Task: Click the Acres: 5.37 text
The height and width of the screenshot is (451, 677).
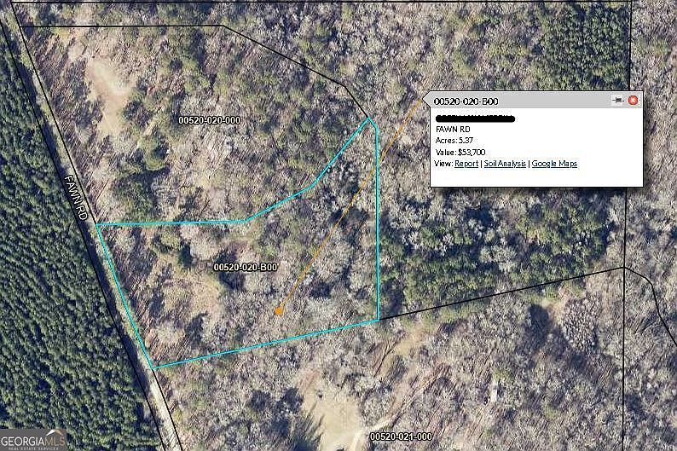Action: [x=454, y=141]
